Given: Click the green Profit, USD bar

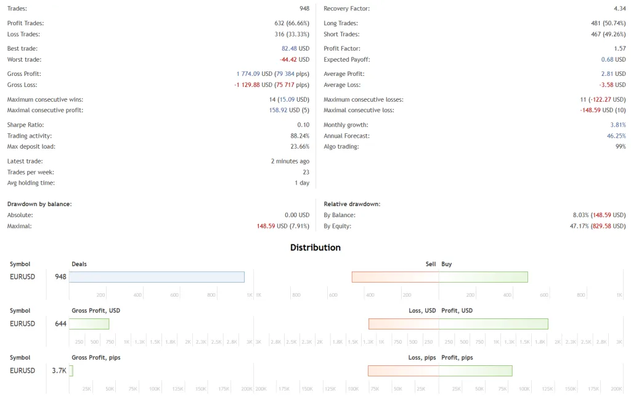Looking at the screenshot, I should tap(493, 324).
